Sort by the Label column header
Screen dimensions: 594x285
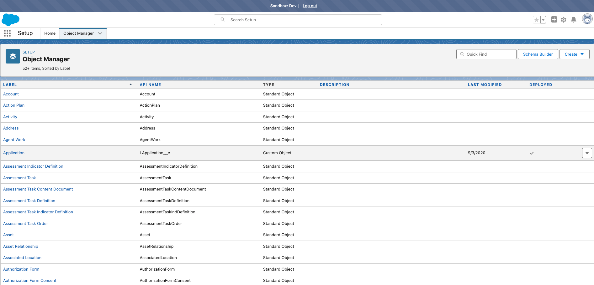10,85
